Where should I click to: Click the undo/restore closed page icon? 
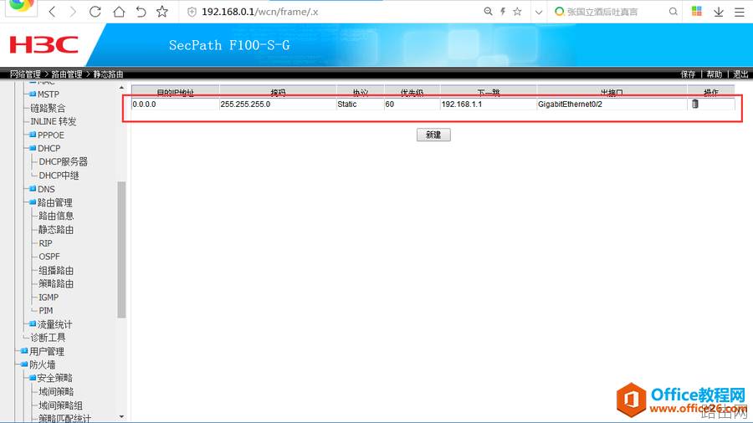click(141, 12)
